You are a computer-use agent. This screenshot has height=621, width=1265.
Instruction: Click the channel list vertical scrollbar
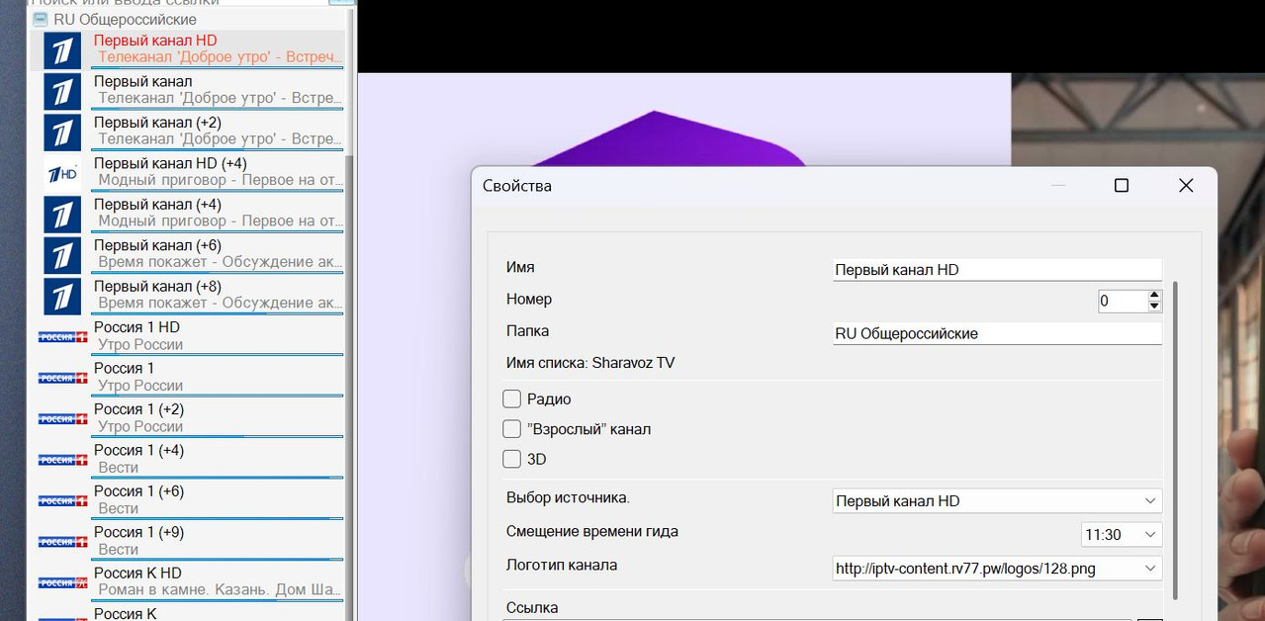coord(349,386)
